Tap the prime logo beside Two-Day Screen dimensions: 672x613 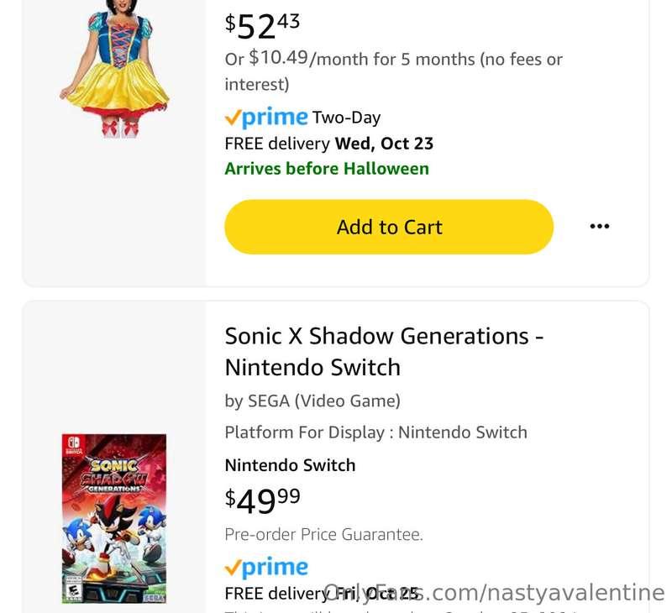point(266,117)
